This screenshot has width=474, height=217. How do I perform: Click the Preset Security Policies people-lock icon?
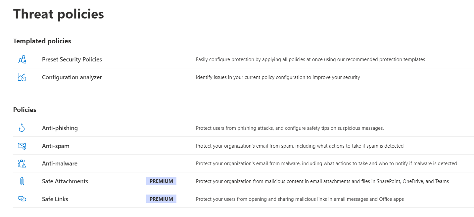coord(22,60)
